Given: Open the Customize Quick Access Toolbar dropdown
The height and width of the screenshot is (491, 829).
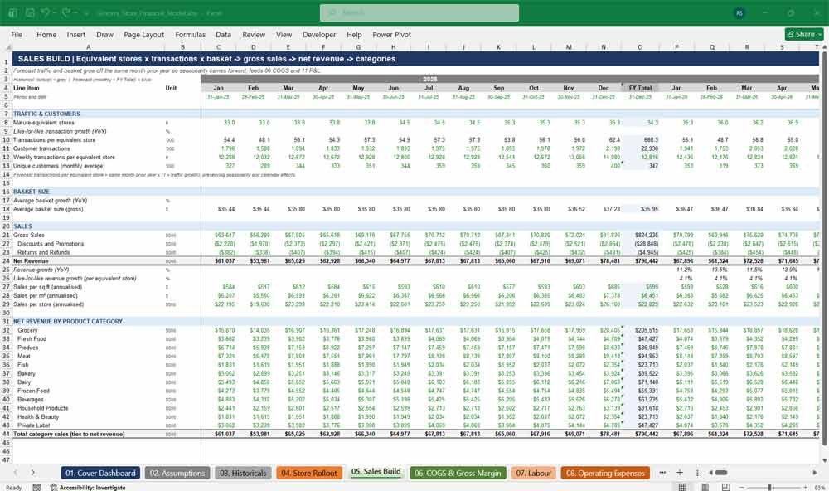Looking at the screenshot, I should point(86,12).
